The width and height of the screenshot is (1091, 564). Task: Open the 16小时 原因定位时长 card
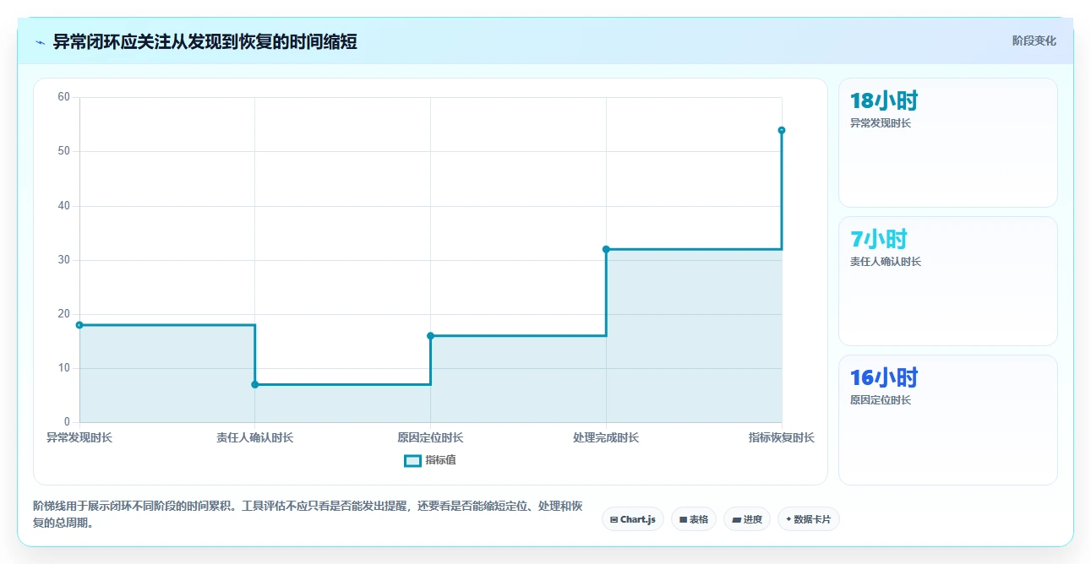947,420
